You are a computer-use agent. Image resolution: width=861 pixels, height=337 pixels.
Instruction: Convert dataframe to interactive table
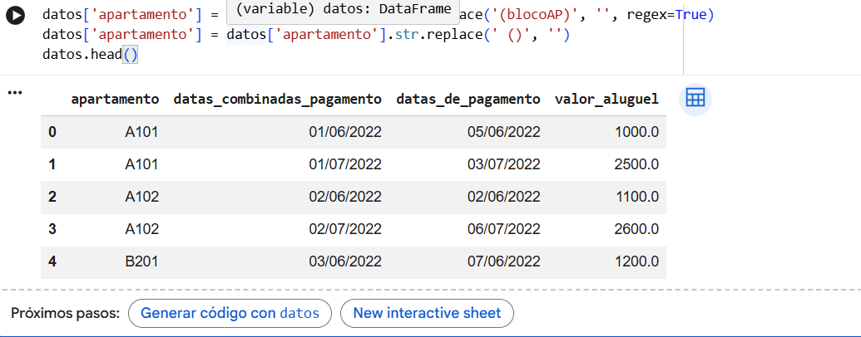695,100
